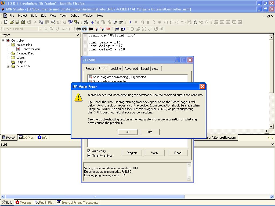275x206 pixels.
Task: Toggle Serial program downloading (SPI) enabled fuse
Action: tap(91, 77)
